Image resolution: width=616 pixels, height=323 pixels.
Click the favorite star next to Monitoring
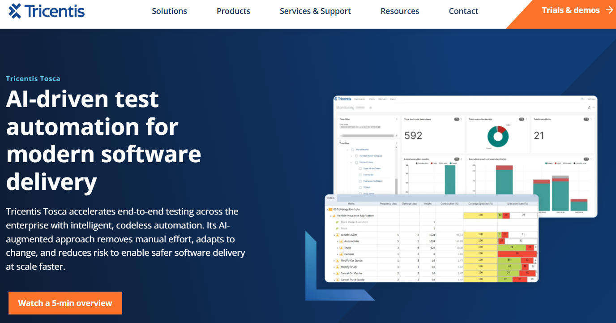click(370, 108)
